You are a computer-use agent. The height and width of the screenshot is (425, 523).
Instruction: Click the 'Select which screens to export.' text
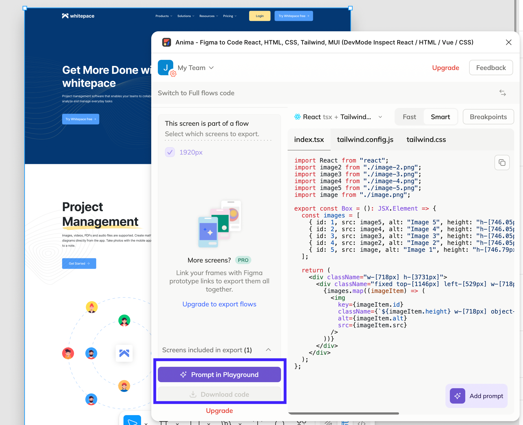(212, 134)
